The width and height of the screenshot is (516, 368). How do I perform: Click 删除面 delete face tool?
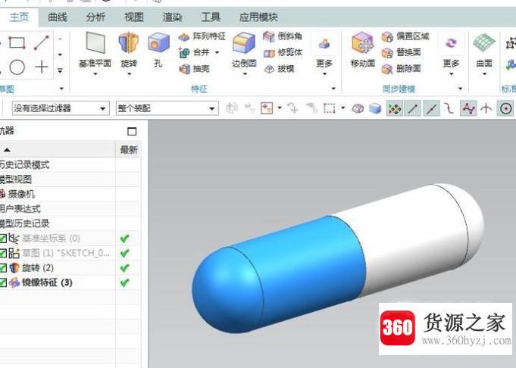(x=401, y=68)
